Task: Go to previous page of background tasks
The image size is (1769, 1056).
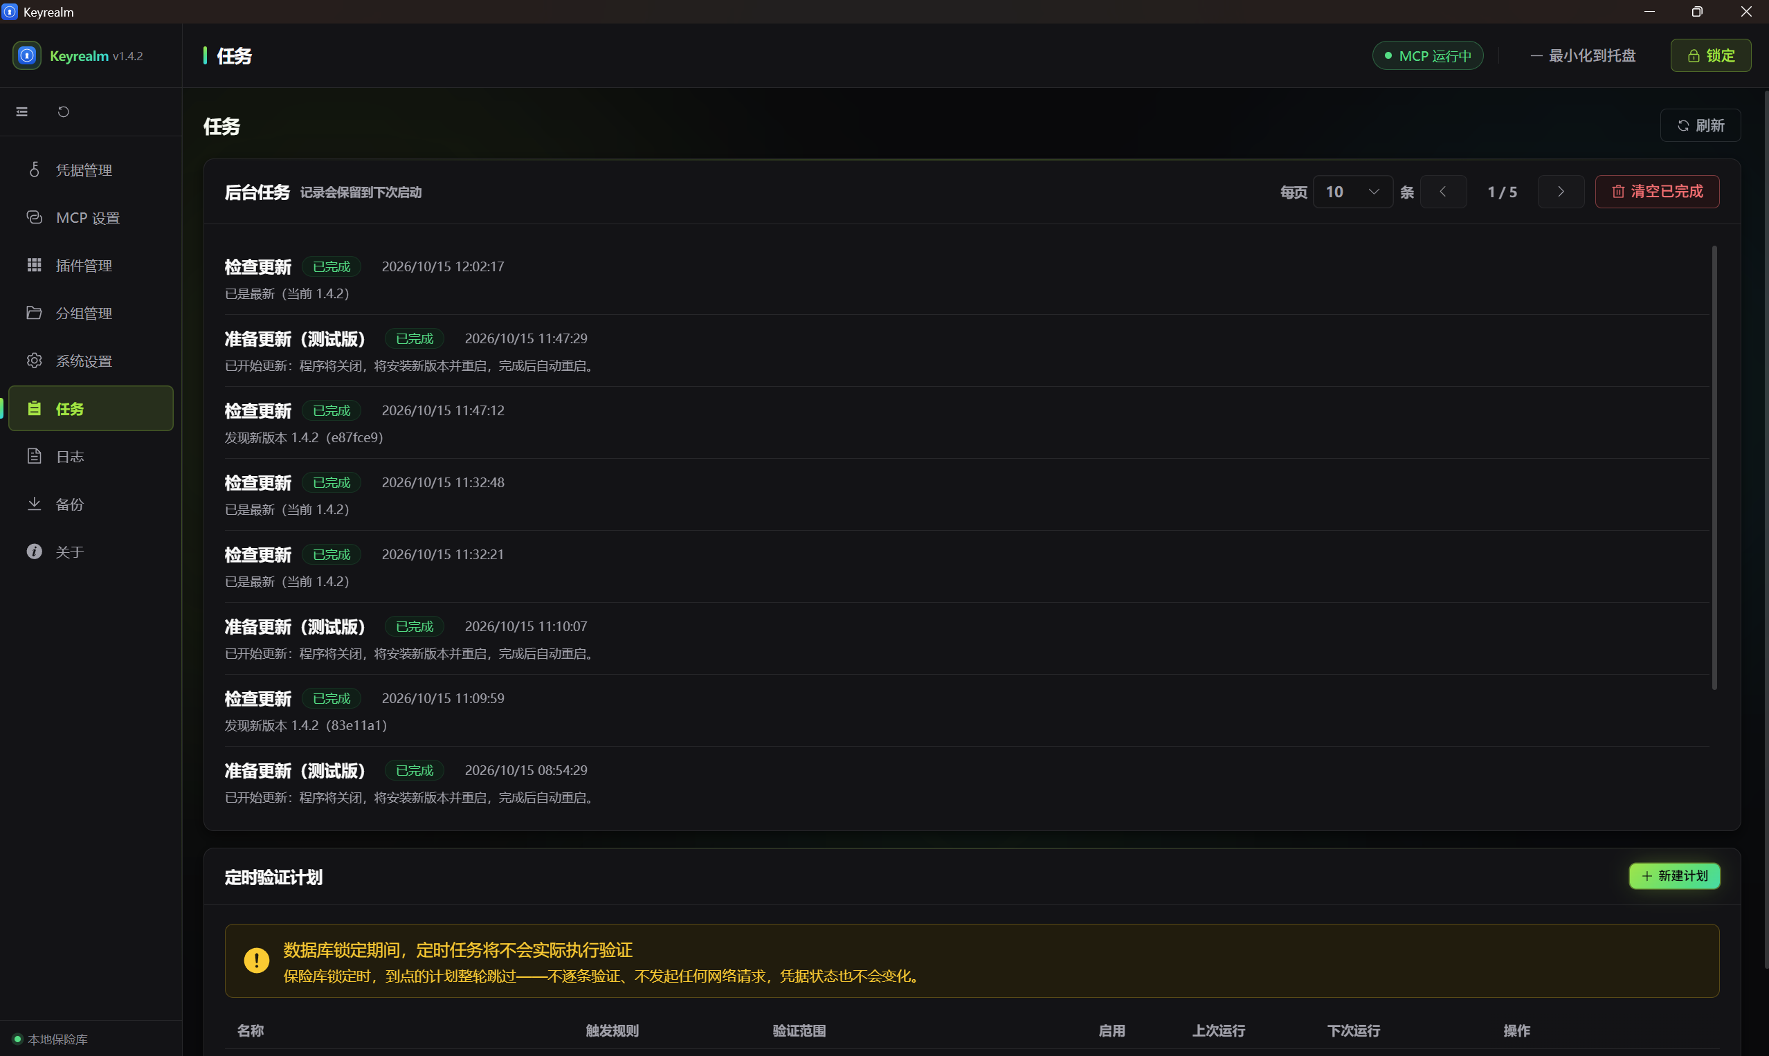Action: tap(1443, 192)
